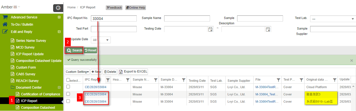The image size is (356, 111).
Task: Click the Test Lab. column header
Action: coord(217,81)
